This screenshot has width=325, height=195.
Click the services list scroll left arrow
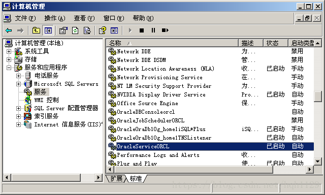click(x=110, y=169)
